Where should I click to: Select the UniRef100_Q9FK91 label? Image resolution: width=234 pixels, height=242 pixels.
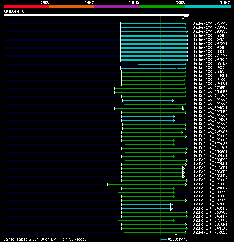pyautogui.click(x=210, y=84)
